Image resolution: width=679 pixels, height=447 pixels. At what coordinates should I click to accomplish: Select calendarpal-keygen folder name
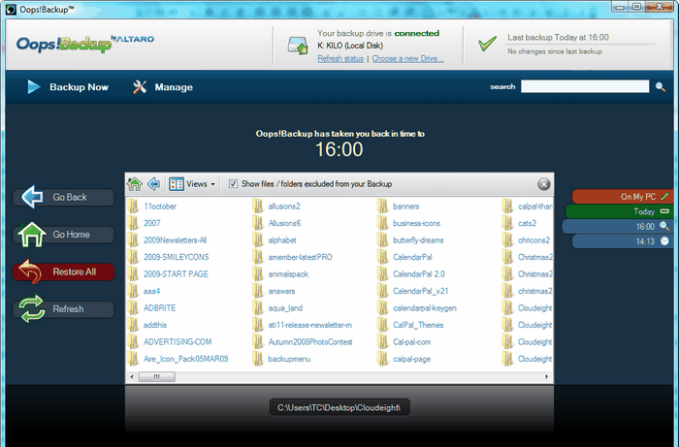425,308
